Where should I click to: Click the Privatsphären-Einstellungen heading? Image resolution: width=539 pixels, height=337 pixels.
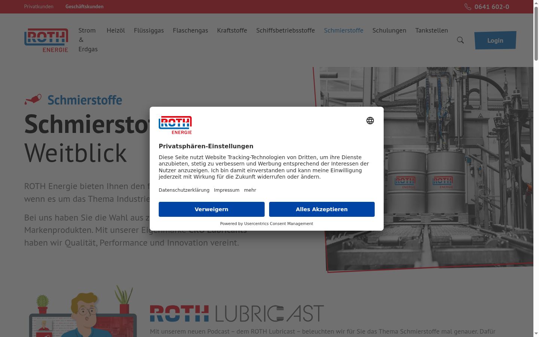pyautogui.click(x=206, y=146)
